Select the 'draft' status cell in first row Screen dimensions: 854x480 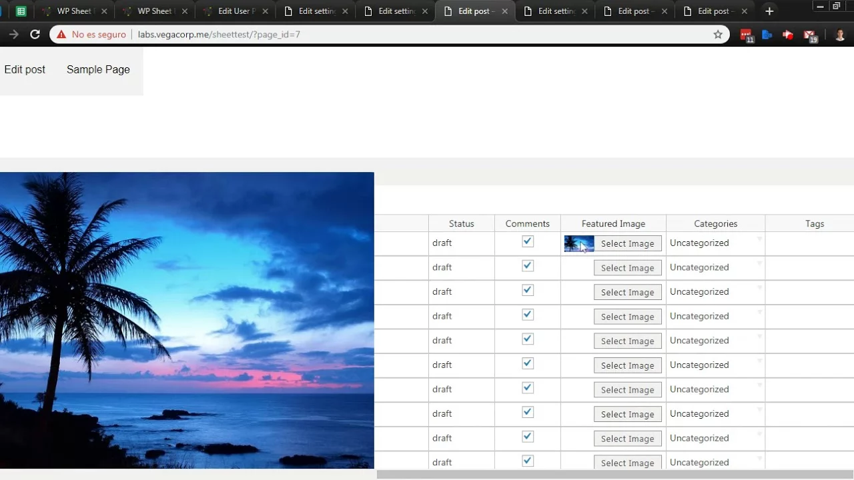[462, 243]
